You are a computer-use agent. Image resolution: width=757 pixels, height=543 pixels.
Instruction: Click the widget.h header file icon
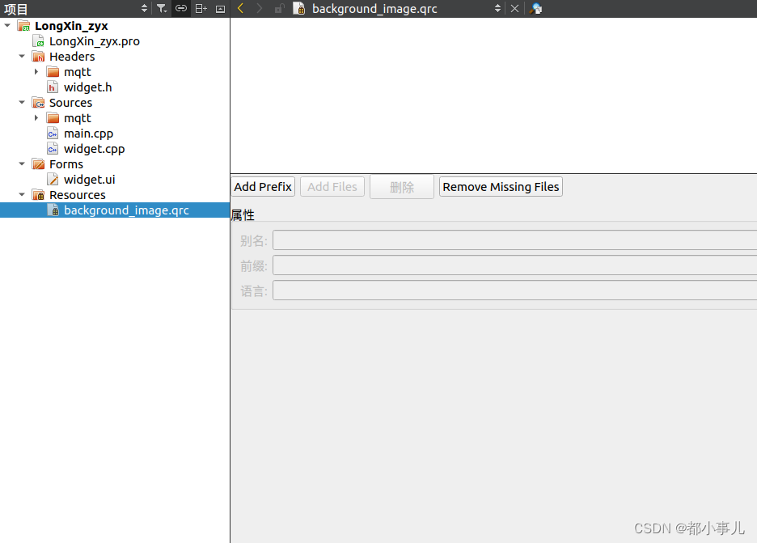52,87
